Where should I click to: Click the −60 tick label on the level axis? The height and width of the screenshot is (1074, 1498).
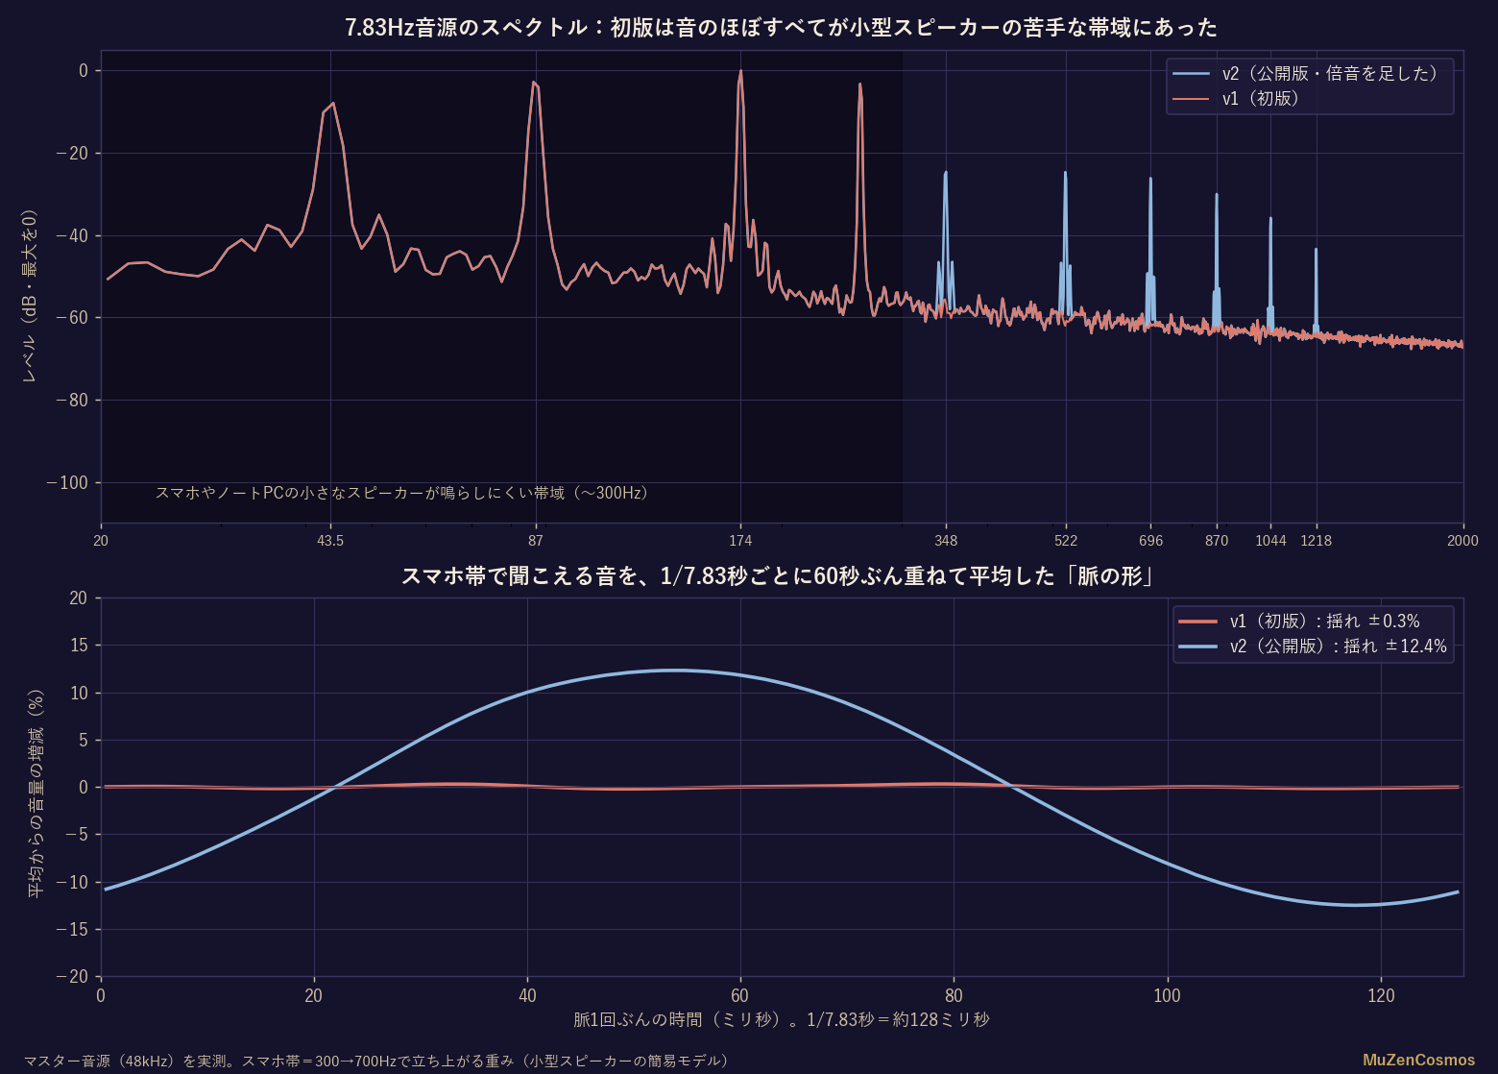[x=71, y=317]
